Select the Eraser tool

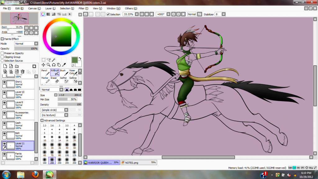click(55, 80)
